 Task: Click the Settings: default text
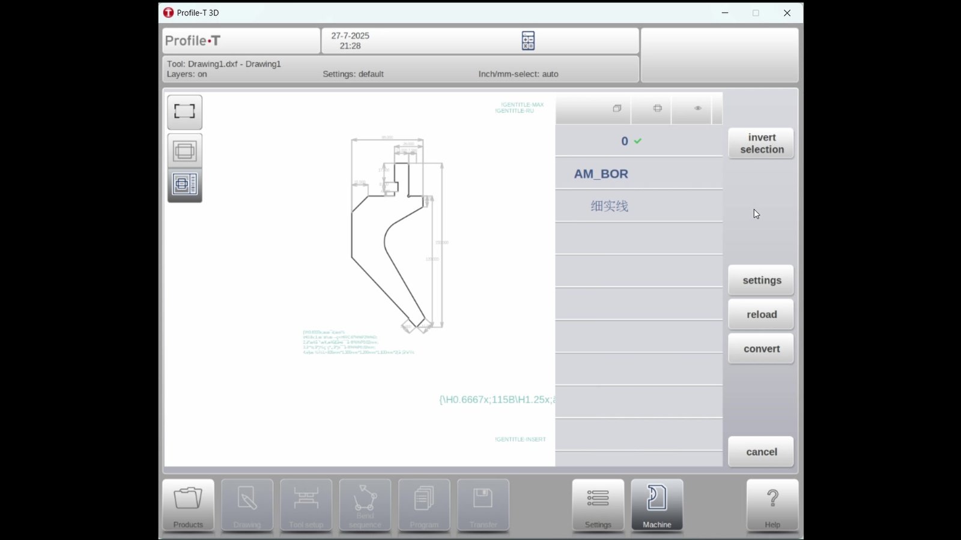coord(353,74)
